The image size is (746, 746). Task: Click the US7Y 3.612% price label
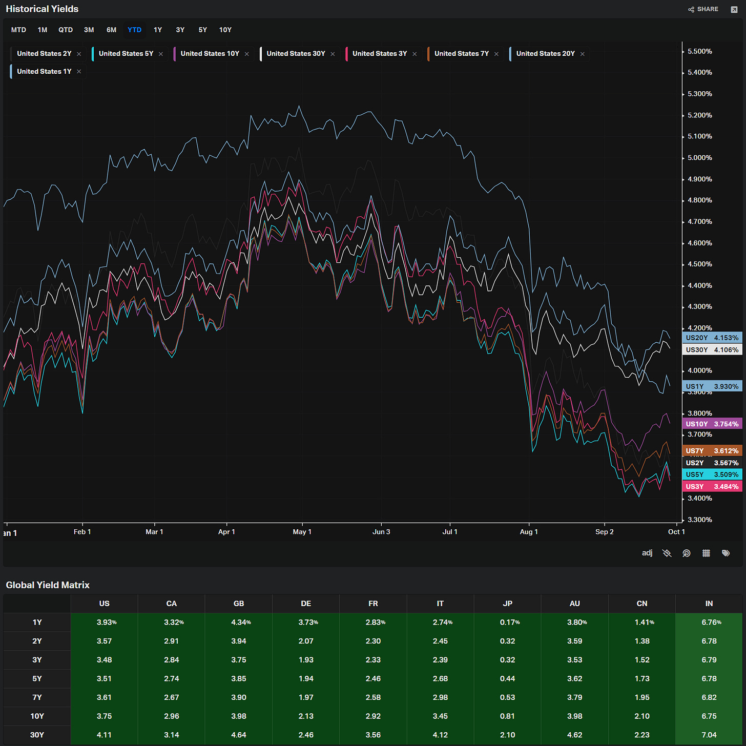click(712, 451)
